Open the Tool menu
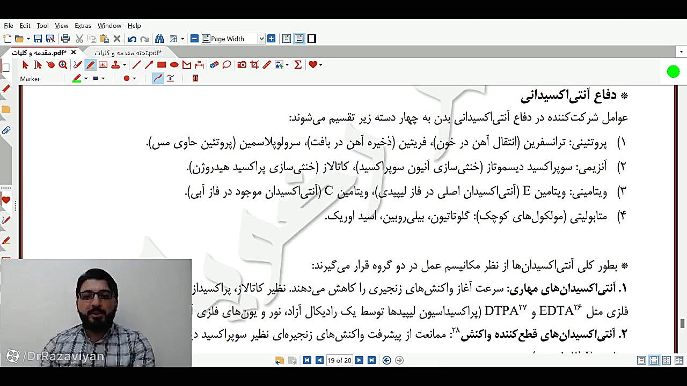Viewport: 687px width, 386px height. click(x=42, y=26)
